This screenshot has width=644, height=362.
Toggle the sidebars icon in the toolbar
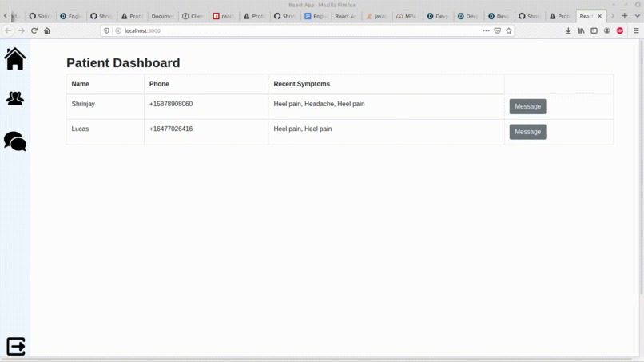tap(594, 30)
